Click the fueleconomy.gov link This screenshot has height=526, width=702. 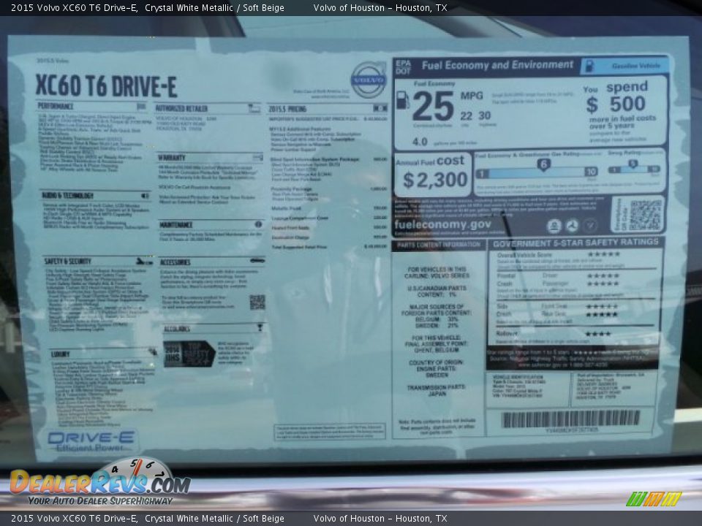coord(442,224)
